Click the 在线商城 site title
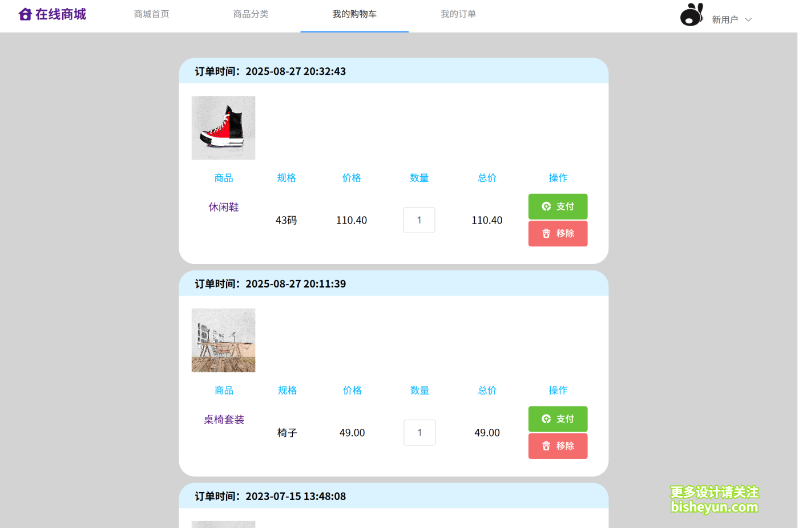This screenshot has width=799, height=528. [x=60, y=14]
